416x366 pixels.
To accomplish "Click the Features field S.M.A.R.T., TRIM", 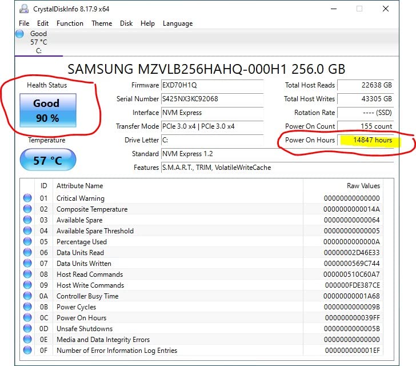I will click(277, 168).
